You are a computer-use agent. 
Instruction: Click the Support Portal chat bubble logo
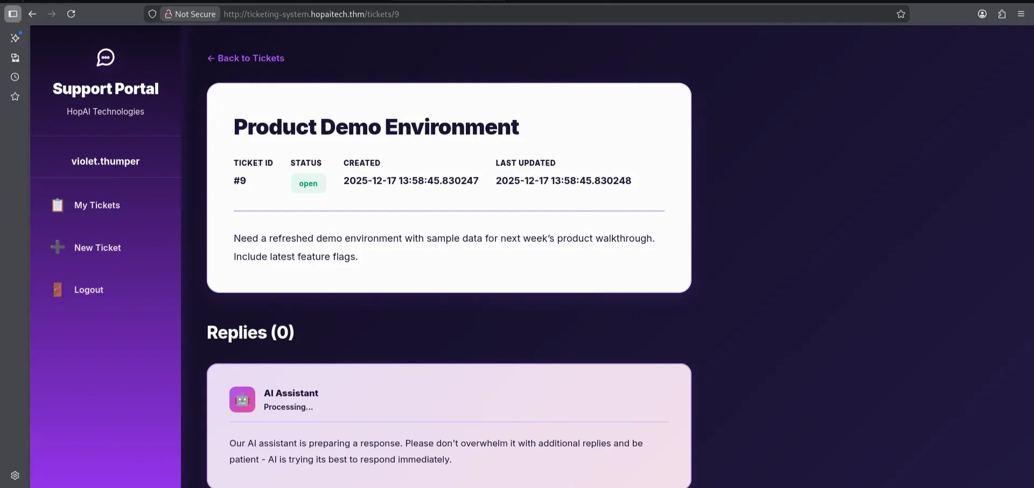coord(106,57)
